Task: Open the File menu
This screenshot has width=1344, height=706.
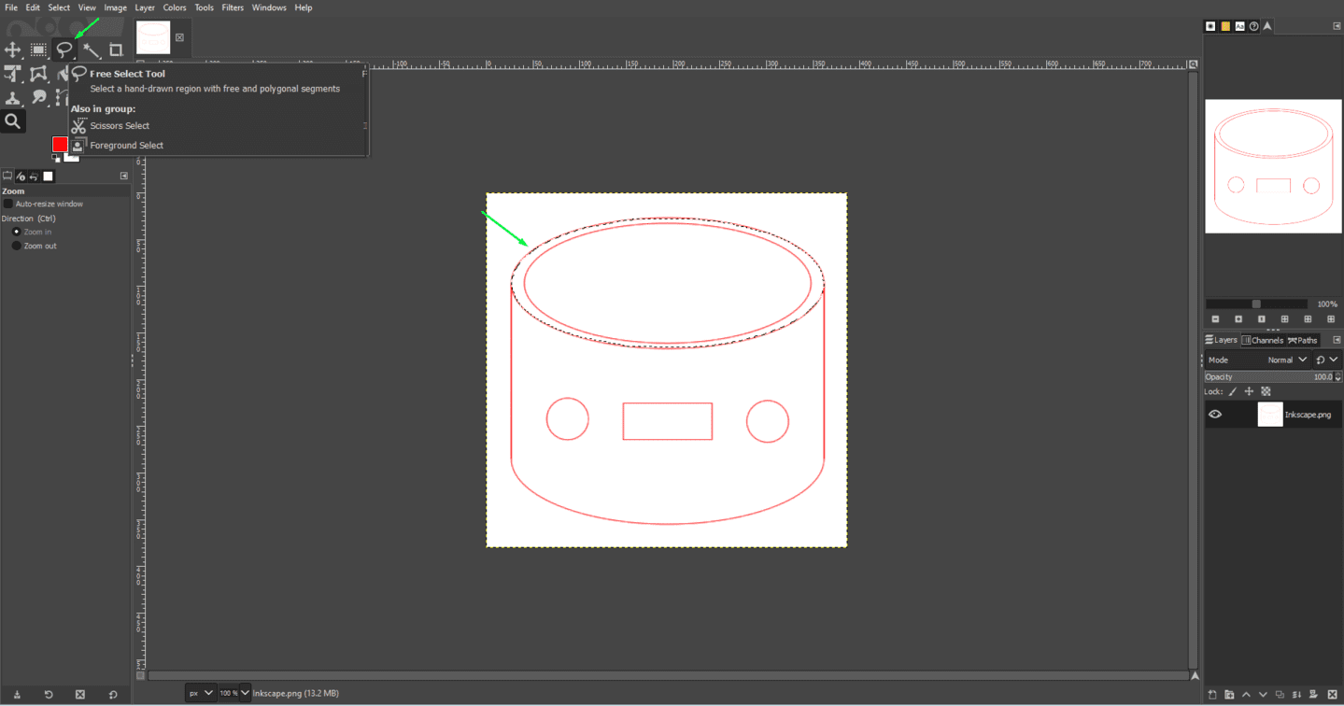Action: pos(11,7)
